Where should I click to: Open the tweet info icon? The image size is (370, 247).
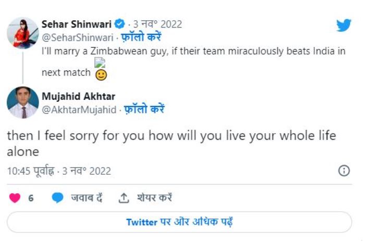click(x=344, y=171)
